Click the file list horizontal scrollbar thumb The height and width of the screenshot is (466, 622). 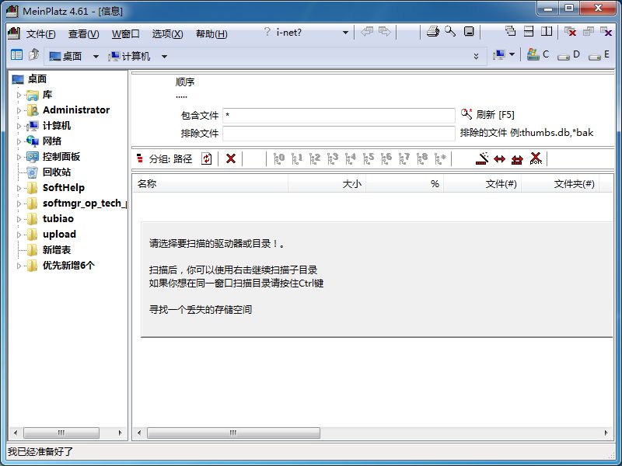click(233, 433)
